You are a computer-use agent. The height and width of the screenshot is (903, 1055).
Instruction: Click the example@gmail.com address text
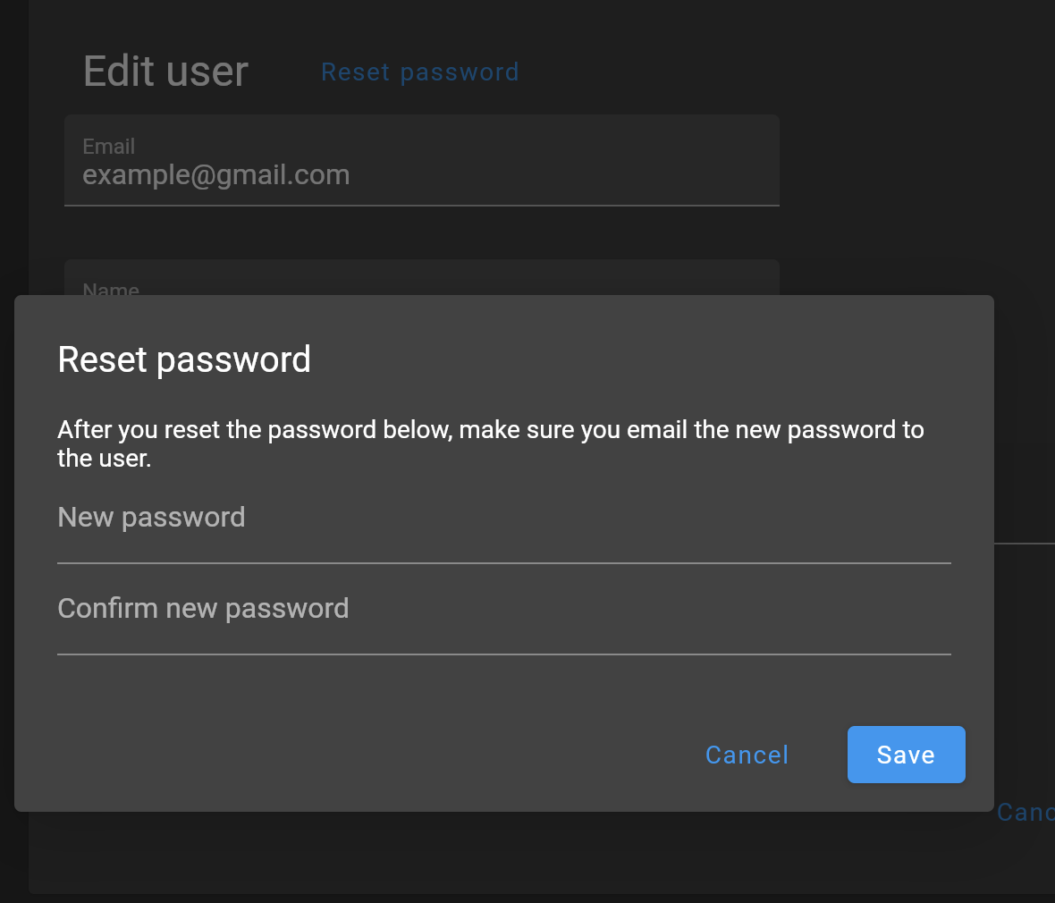coord(215,175)
